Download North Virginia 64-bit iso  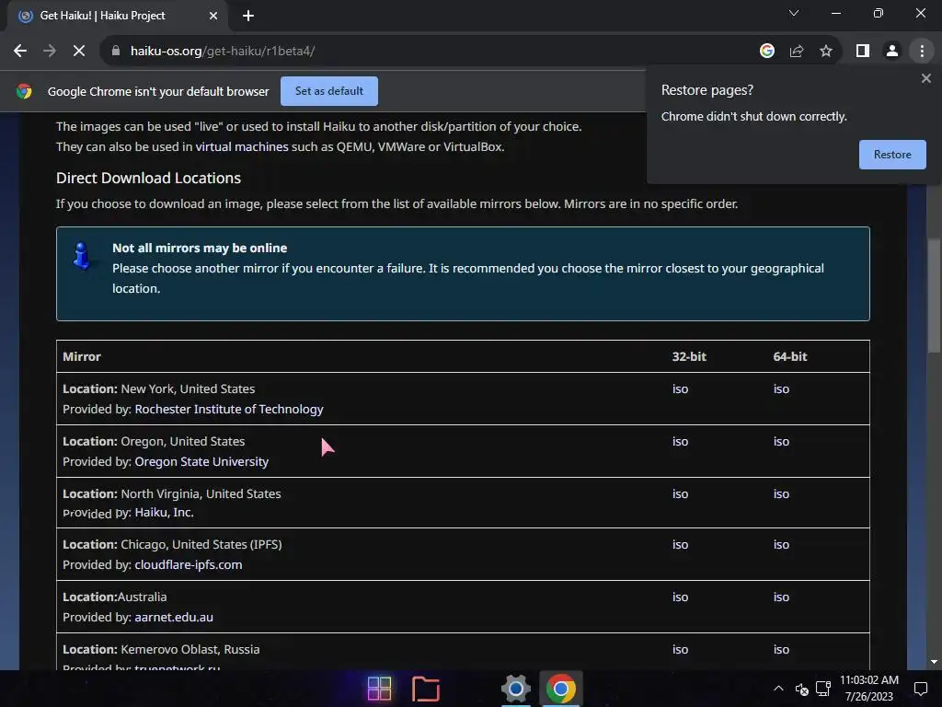point(781,493)
